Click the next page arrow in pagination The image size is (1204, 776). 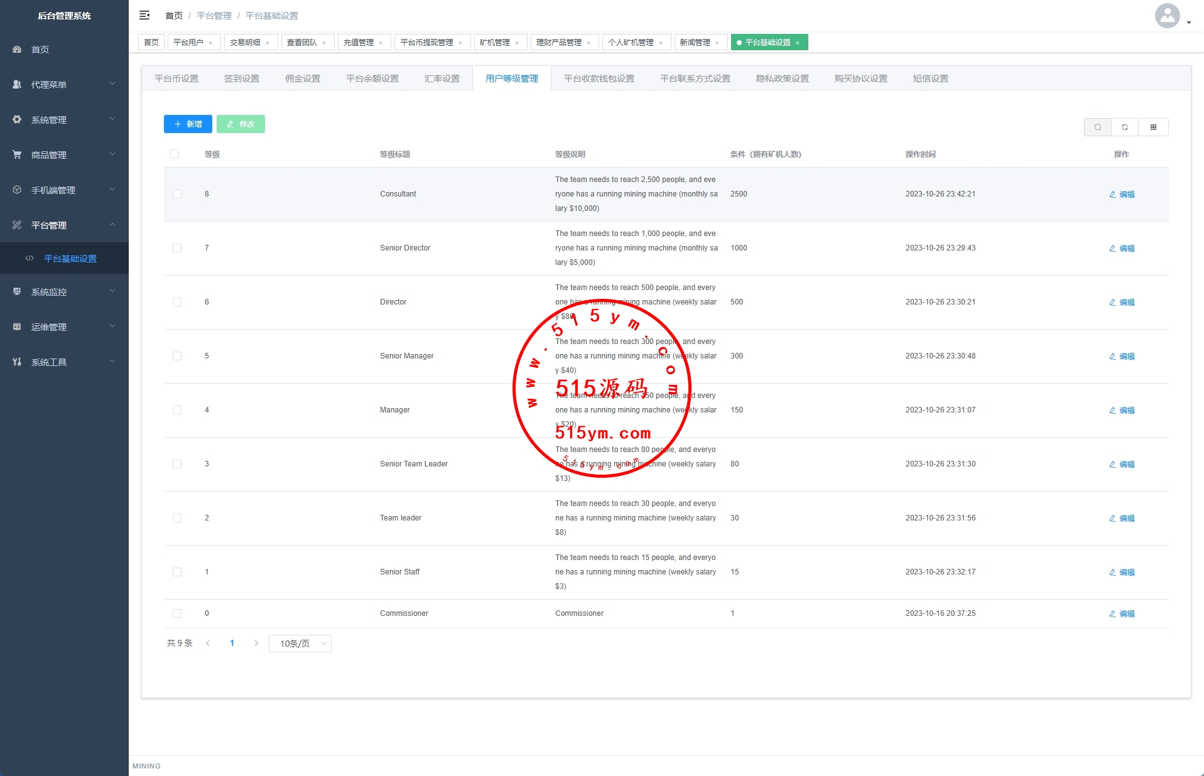point(256,644)
